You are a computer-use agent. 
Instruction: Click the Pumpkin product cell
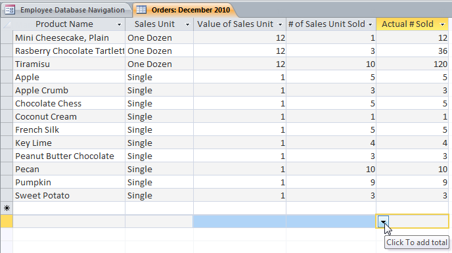(x=69, y=182)
